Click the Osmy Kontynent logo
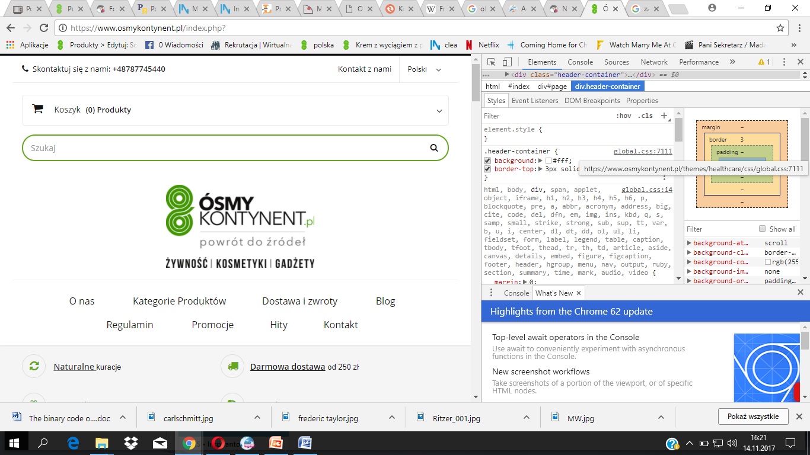This screenshot has height=455, width=810. click(240, 226)
